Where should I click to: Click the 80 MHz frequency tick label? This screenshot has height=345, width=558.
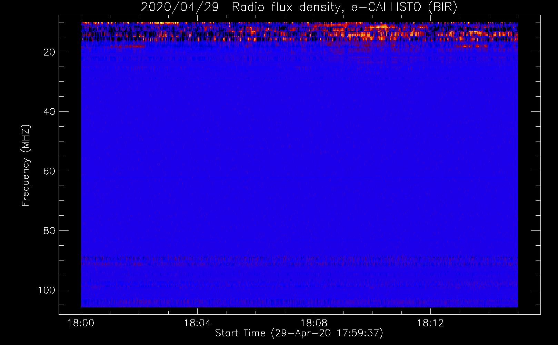click(49, 230)
